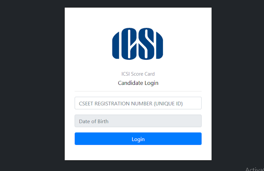Image resolution: width=264 pixels, height=171 pixels.
Task: Click the letter C in ICSI logo
Action: pyautogui.click(x=129, y=44)
